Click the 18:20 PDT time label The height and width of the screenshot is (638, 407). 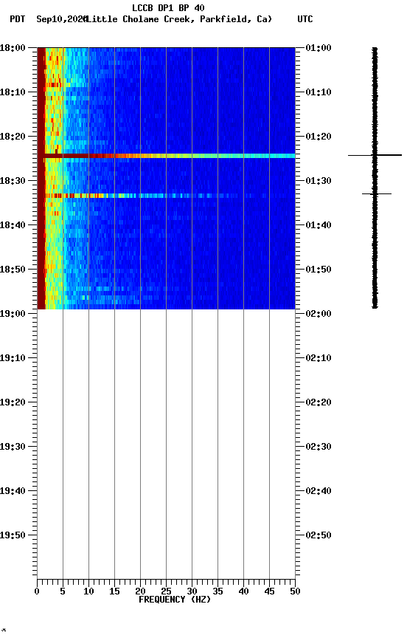(13, 137)
